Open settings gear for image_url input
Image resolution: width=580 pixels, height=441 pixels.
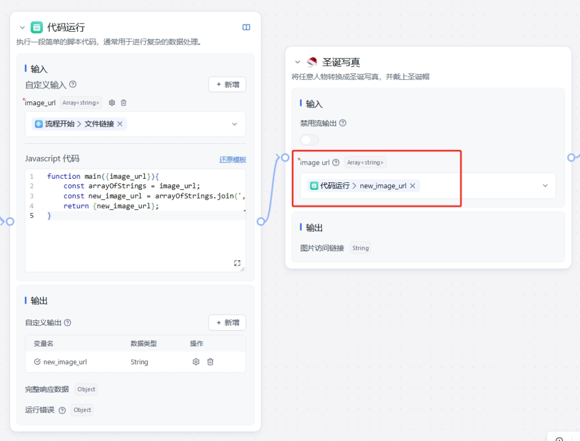(112, 102)
